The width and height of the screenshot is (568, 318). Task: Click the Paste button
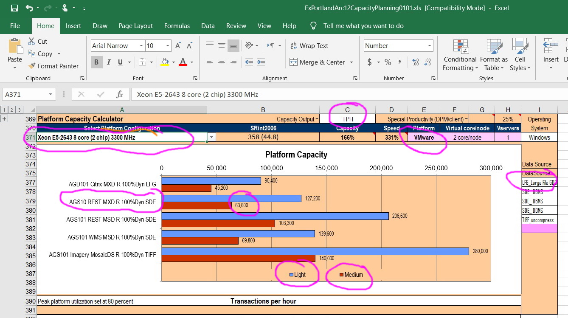[x=15, y=51]
